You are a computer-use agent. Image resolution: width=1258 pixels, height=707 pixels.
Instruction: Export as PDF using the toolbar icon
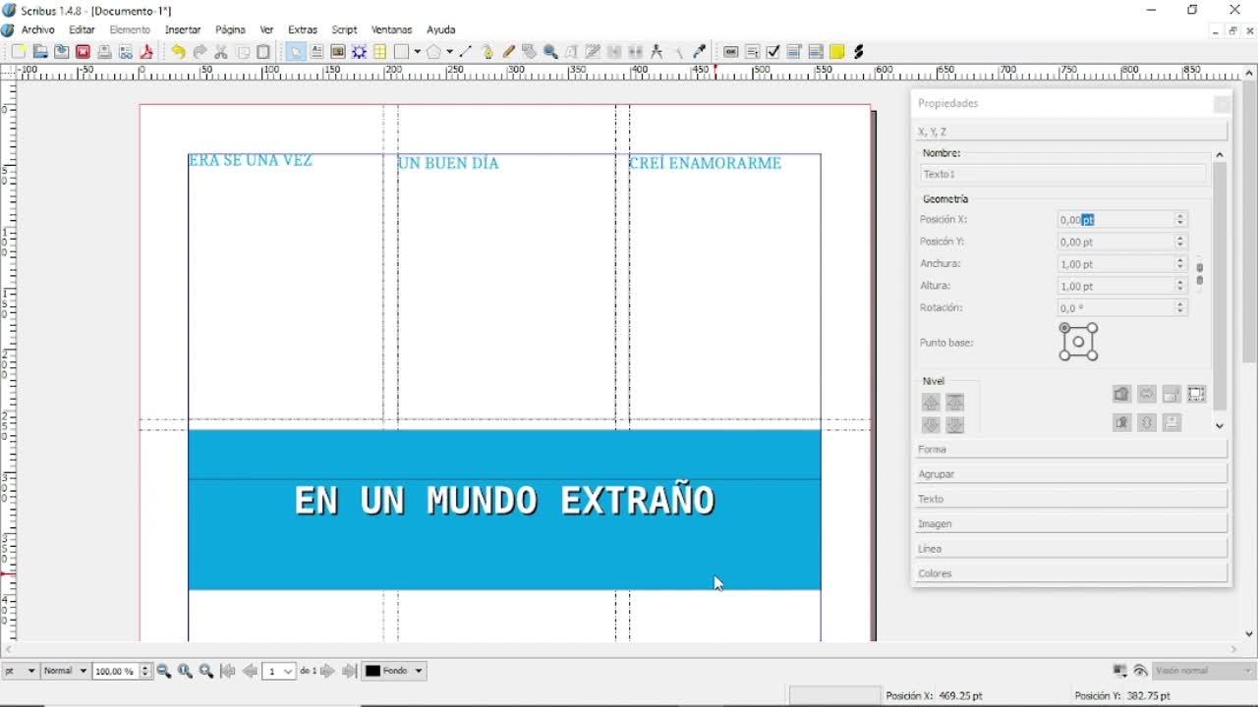click(x=147, y=52)
